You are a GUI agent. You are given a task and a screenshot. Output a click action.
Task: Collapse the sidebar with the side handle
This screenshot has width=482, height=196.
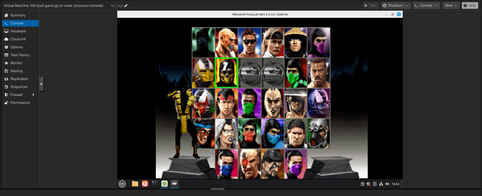pyautogui.click(x=41, y=84)
